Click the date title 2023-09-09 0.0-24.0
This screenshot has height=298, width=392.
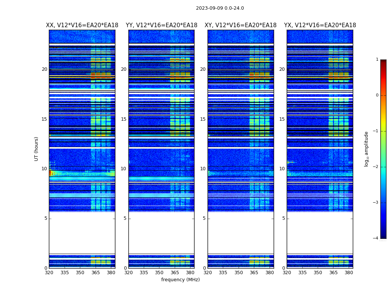coord(220,8)
